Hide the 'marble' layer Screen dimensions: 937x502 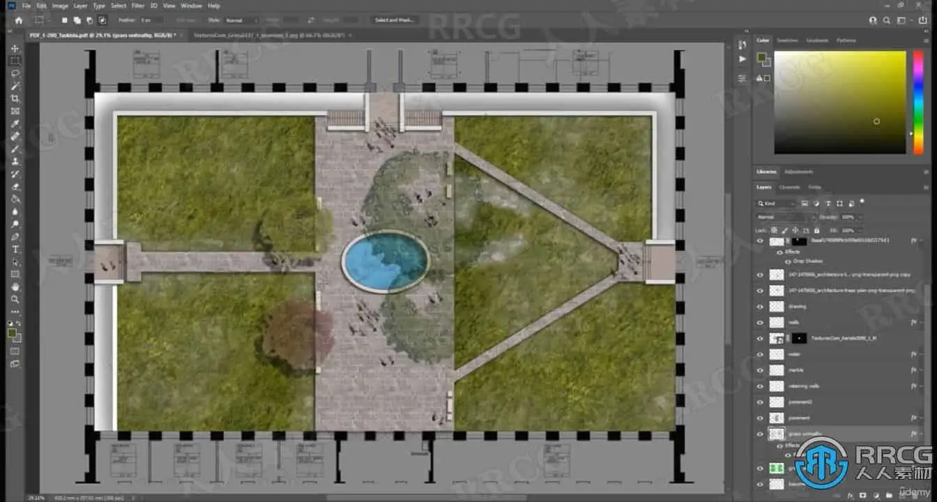coord(760,370)
